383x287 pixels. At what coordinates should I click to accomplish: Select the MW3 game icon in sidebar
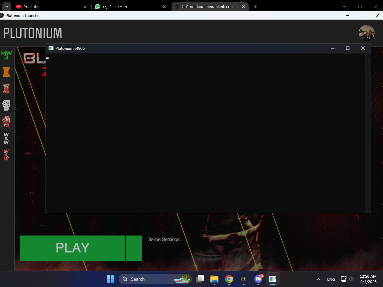click(x=6, y=55)
